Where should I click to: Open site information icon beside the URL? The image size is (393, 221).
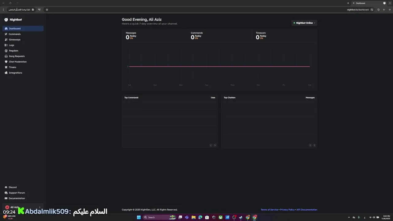click(x=372, y=10)
